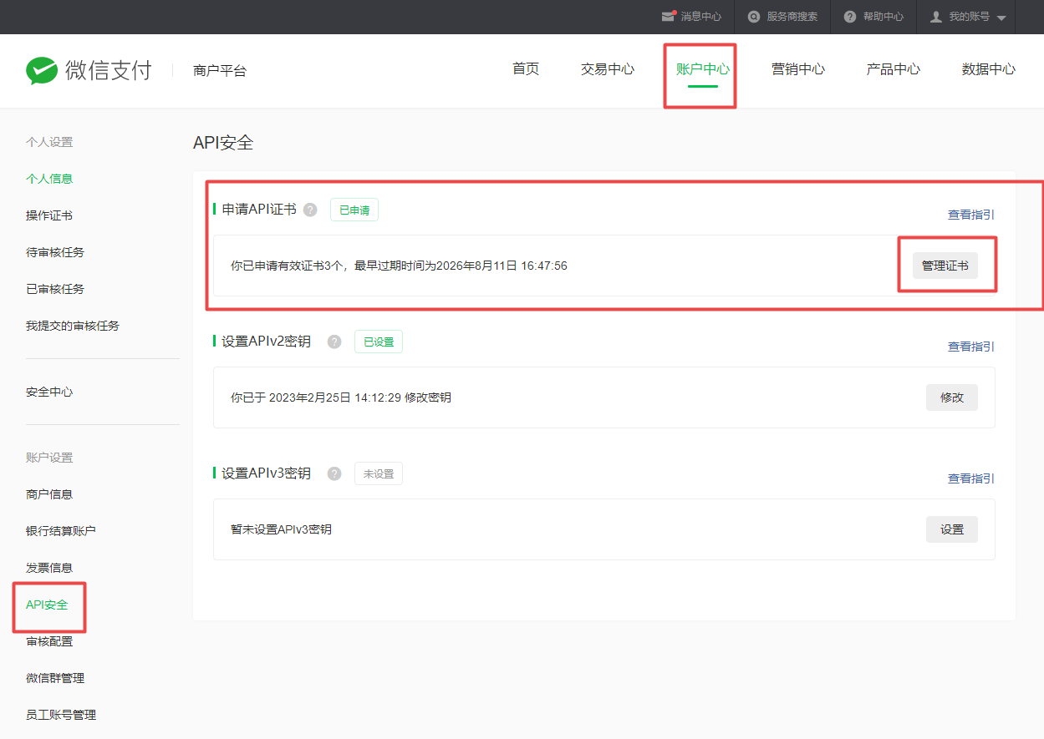
Task: Click help icon beside 设置APIv2密钥
Action: [334, 342]
